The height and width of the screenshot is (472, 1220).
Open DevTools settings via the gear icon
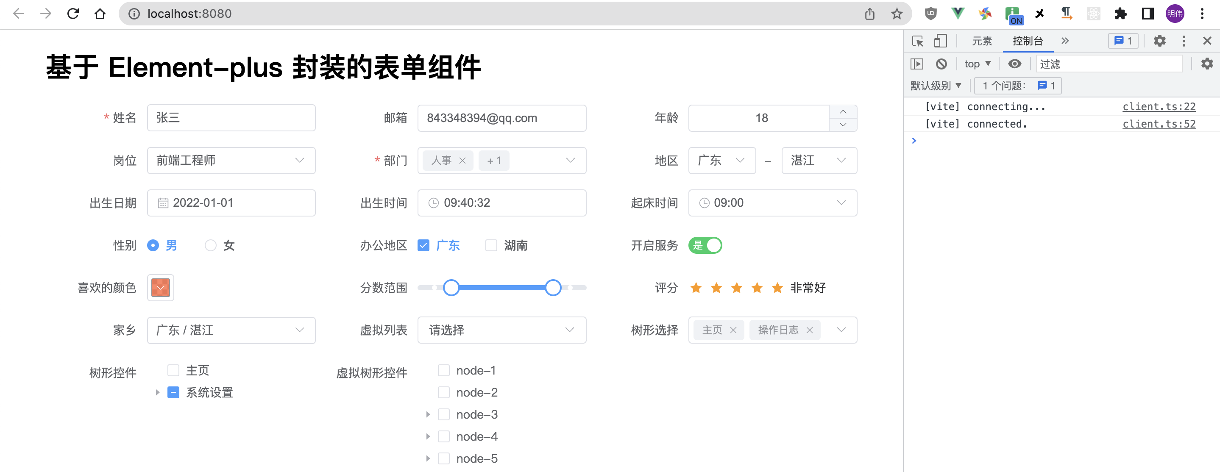pyautogui.click(x=1159, y=41)
